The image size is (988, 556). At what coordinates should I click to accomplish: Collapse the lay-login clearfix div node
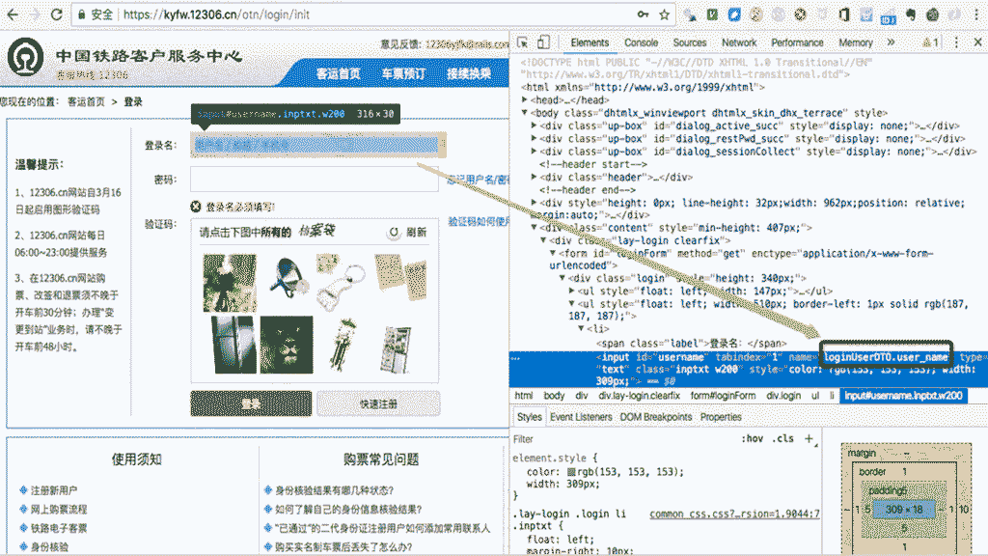click(544, 240)
